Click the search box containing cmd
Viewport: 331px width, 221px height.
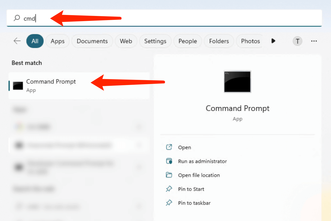click(x=164, y=18)
